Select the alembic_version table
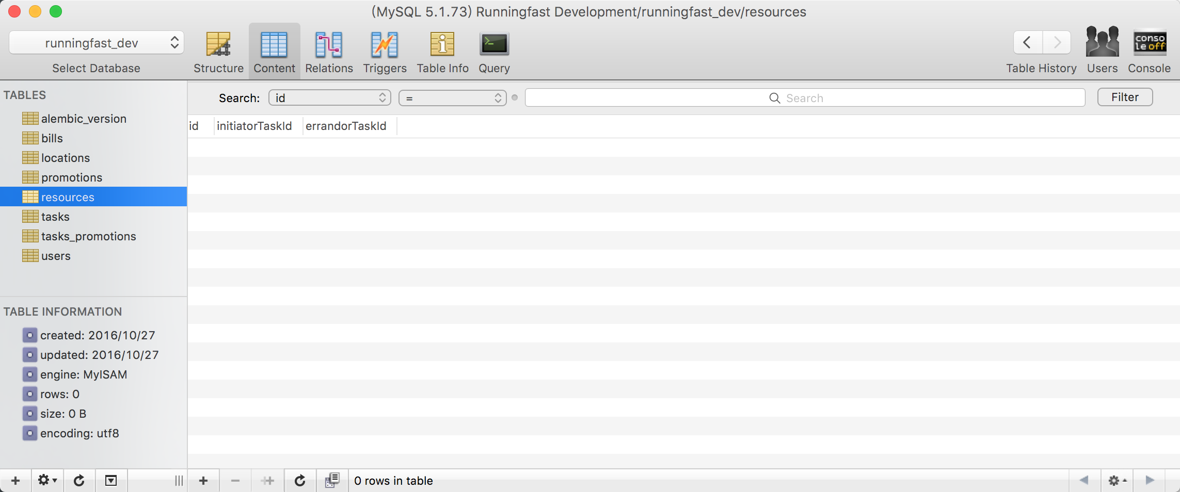 click(93, 119)
